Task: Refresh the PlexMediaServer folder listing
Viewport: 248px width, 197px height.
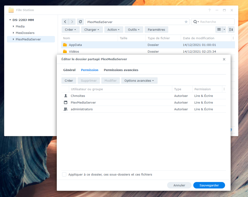Action: coord(80,22)
